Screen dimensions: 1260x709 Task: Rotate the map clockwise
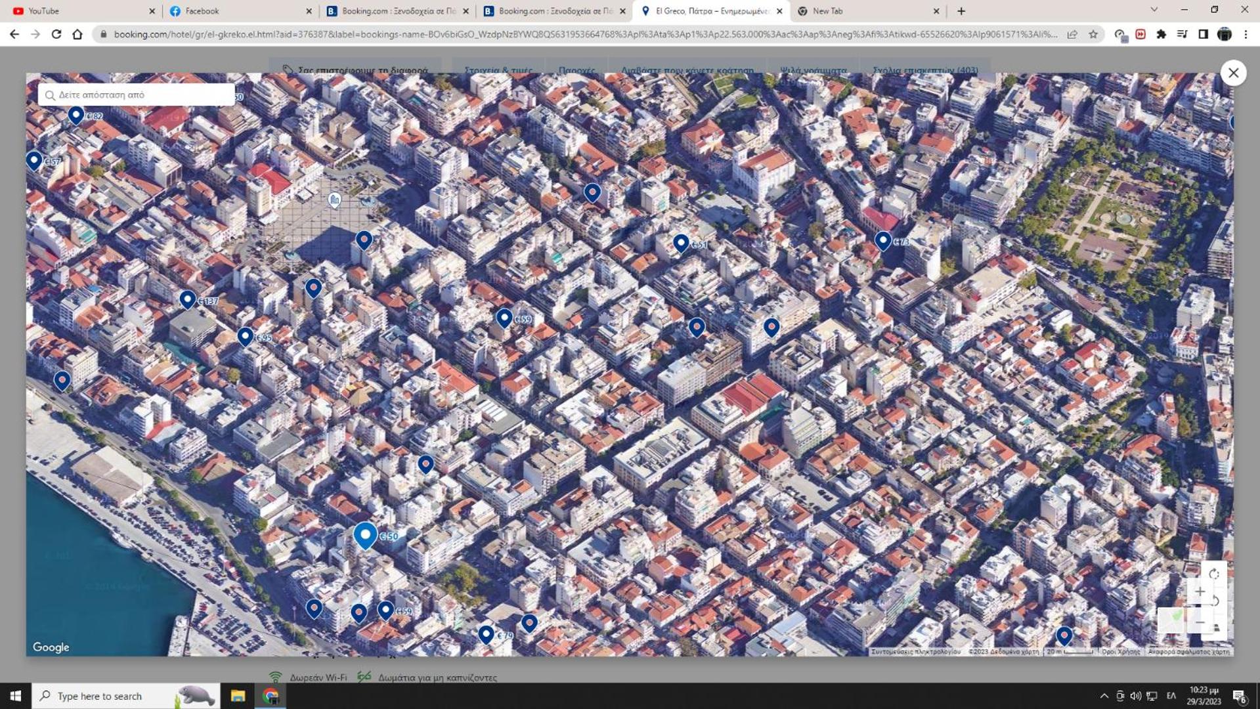click(x=1214, y=574)
